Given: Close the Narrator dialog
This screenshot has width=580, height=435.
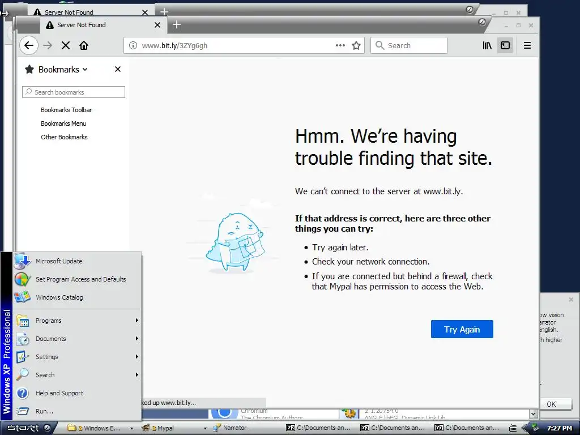Looking at the screenshot, I should (571, 299).
